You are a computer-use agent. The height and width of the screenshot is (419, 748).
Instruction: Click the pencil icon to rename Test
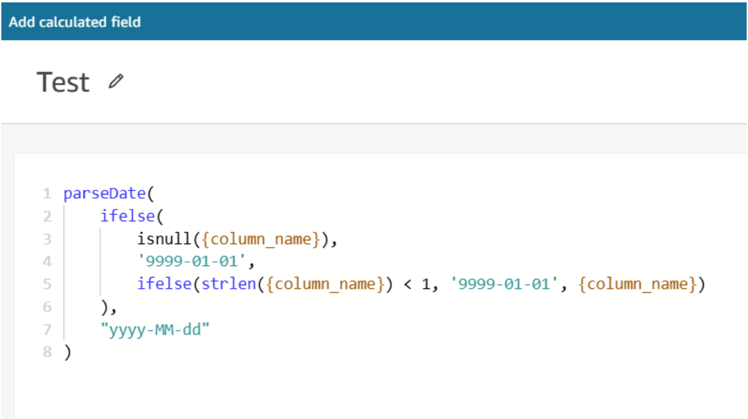(x=115, y=81)
